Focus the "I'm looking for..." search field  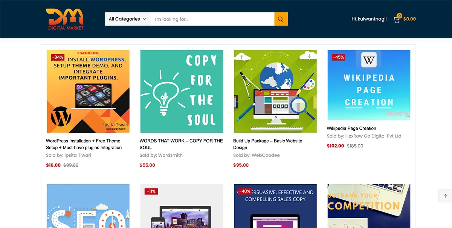click(212, 19)
